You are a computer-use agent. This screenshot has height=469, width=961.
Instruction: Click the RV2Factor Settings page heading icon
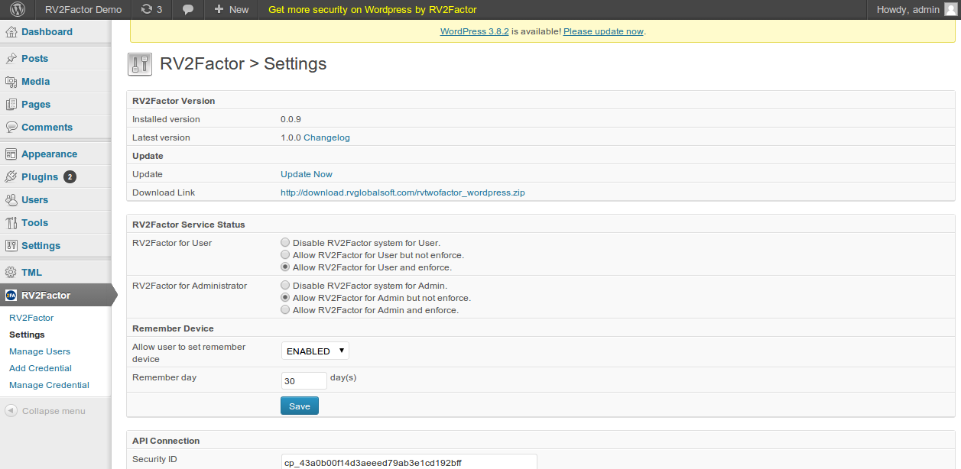139,64
